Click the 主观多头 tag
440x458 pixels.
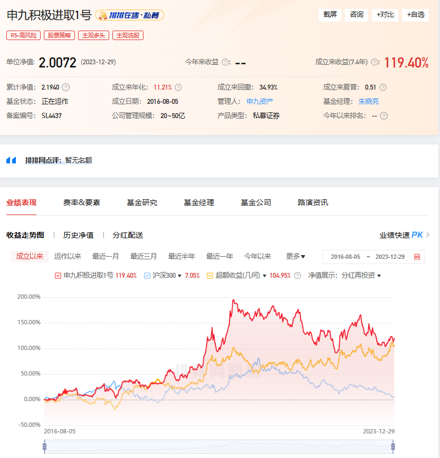[x=93, y=35]
